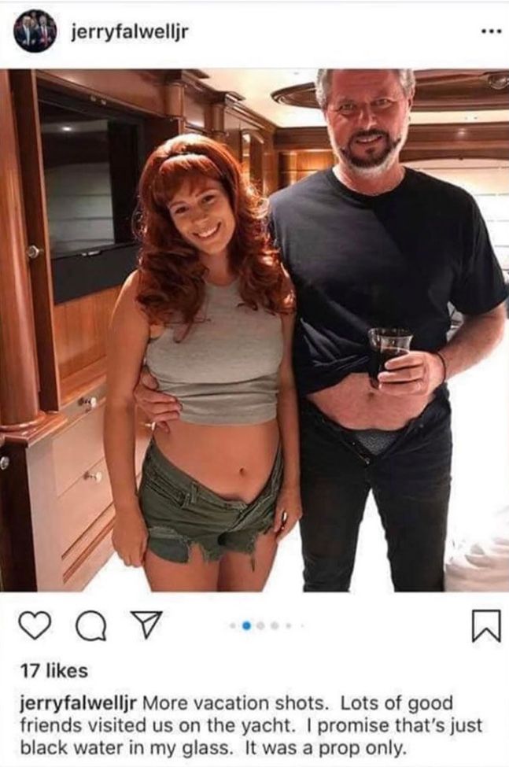509x767 pixels.
Task: Share the post with the paper plane icon
Action: pos(144,625)
